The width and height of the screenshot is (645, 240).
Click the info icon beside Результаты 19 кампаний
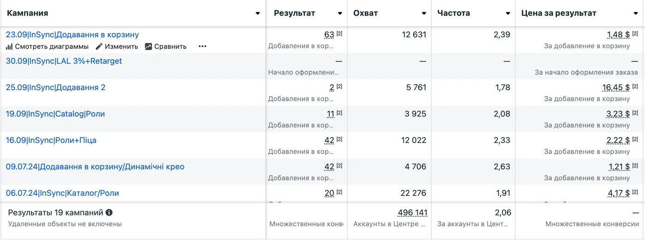pos(109,213)
